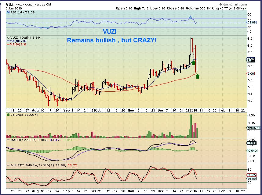Click the lower green arrow below the 50-day MA
Image resolution: width=262 pixels, height=195 pixels.
pyautogui.click(x=198, y=76)
